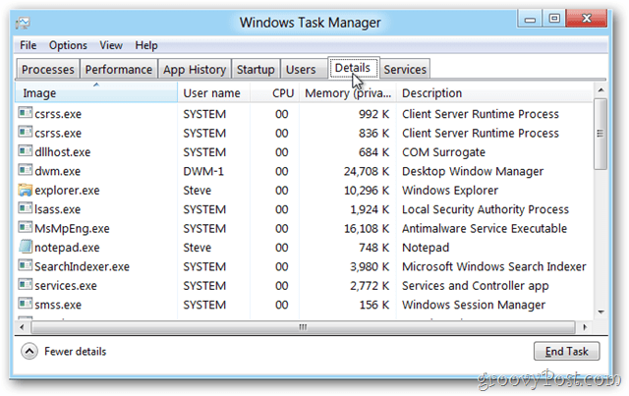
Task: Select the services.exe row description
Action: click(475, 286)
